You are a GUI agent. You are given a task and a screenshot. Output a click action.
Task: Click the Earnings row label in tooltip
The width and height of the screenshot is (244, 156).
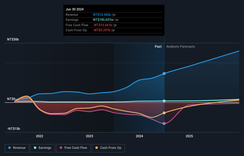click(x=72, y=20)
